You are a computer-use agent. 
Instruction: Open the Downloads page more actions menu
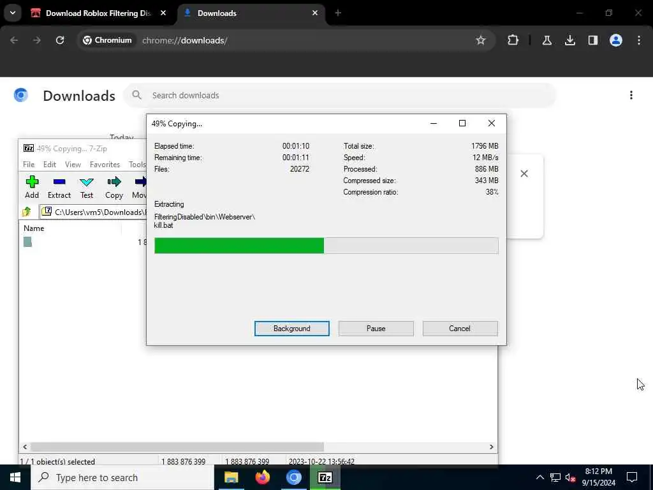[631, 96]
